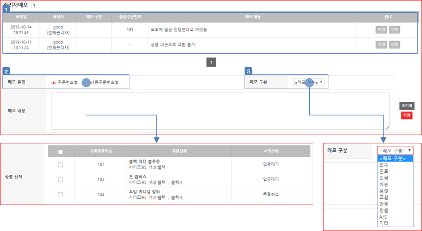Open the 메모 구분 dropdown in memo form
Image resolution: width=422 pixels, height=231 pixels.
(309, 82)
